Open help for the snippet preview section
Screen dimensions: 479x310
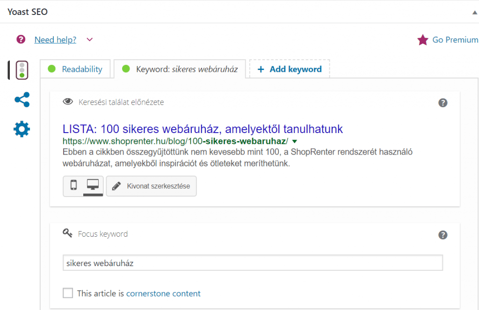coord(443,103)
